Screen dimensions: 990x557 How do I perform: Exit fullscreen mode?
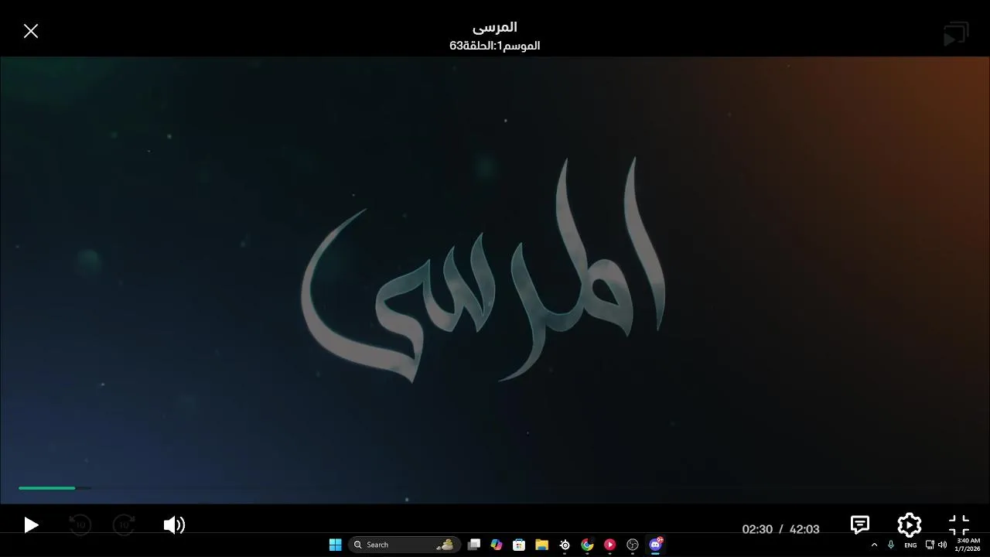point(959,525)
